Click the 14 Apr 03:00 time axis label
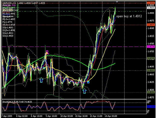The height and width of the screenshot is (118, 156). [x=111, y=116]
